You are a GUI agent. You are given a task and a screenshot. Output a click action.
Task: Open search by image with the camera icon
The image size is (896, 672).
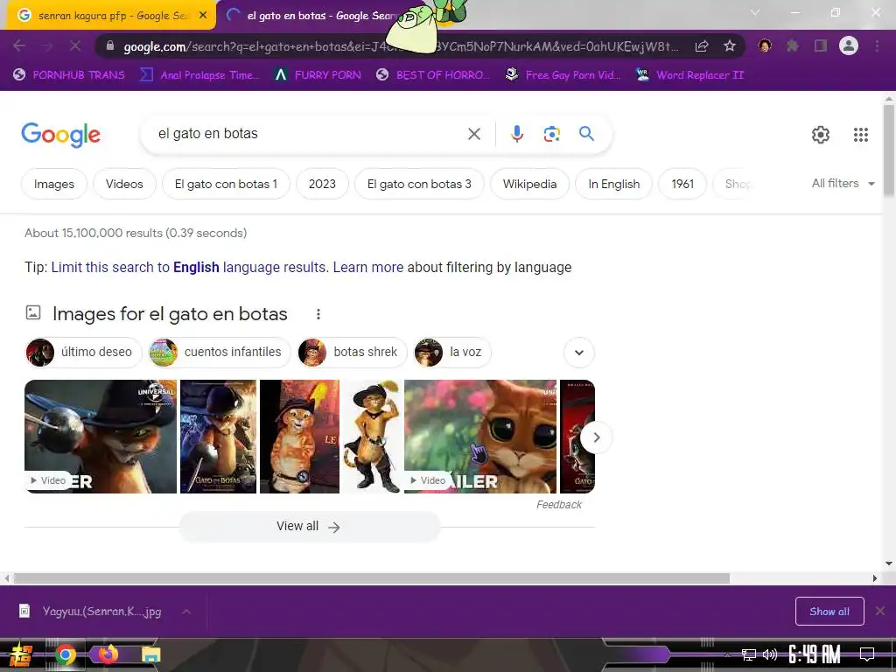[x=551, y=134]
